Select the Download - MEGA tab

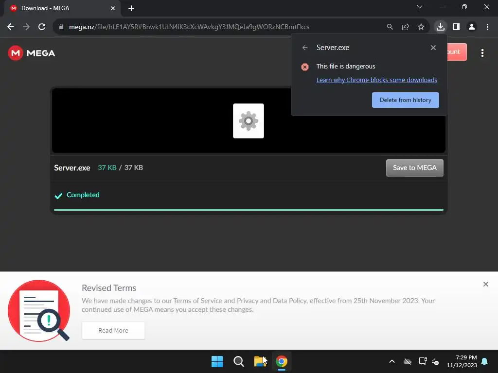pyautogui.click(x=62, y=8)
